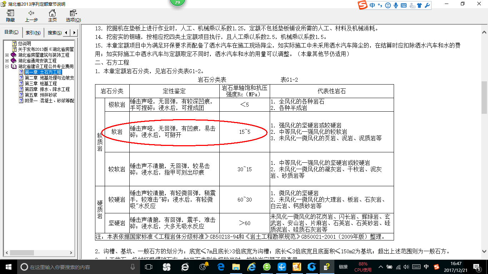
Task: Show hidden system tray icons
Action: click(381, 267)
